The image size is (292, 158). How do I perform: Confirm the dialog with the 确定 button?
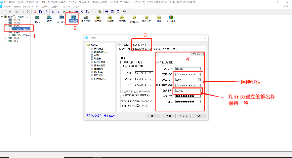point(153,116)
